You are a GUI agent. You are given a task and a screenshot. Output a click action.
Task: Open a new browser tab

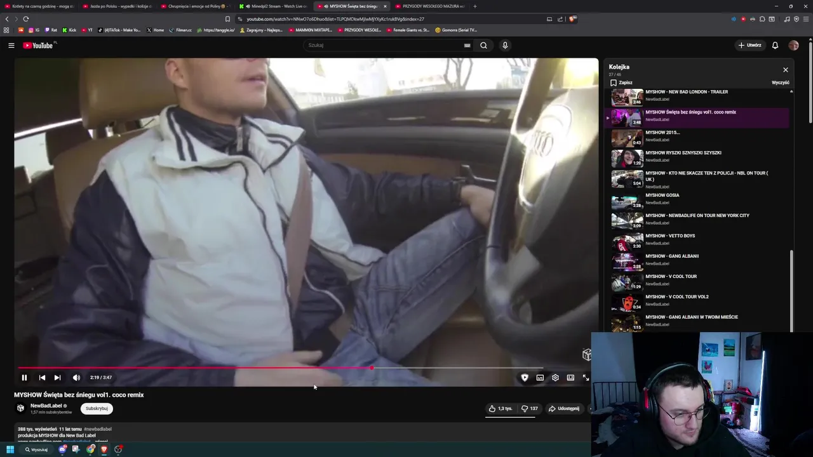pos(474,6)
